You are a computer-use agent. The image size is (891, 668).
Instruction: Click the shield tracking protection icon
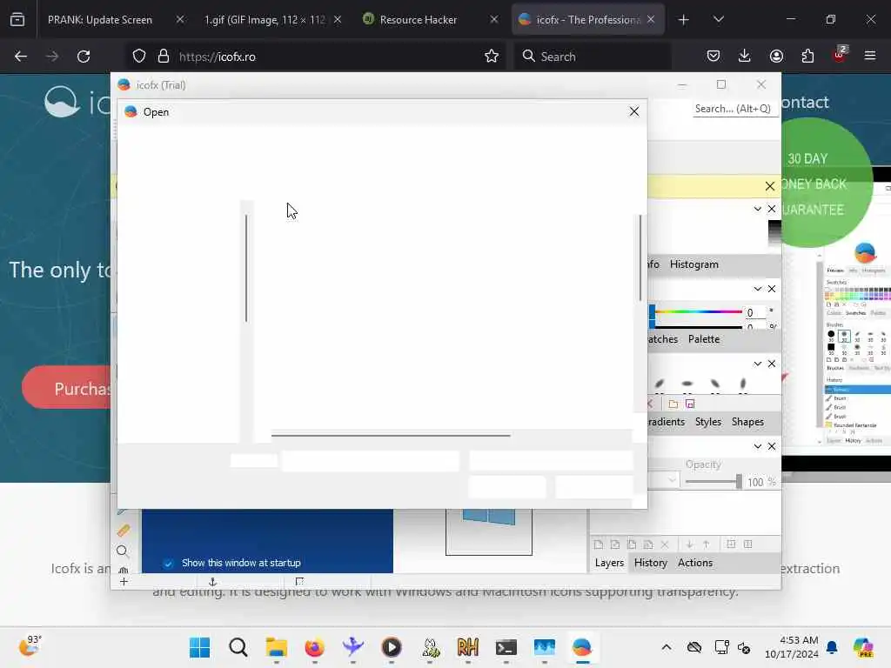[139, 57]
